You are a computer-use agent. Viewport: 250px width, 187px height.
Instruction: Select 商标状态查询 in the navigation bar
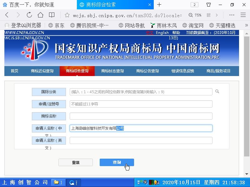click(x=112, y=71)
